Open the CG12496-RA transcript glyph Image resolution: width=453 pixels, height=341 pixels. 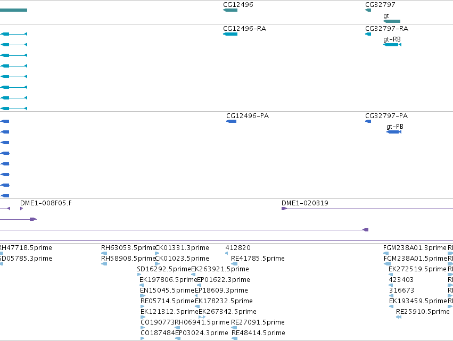[x=230, y=34]
